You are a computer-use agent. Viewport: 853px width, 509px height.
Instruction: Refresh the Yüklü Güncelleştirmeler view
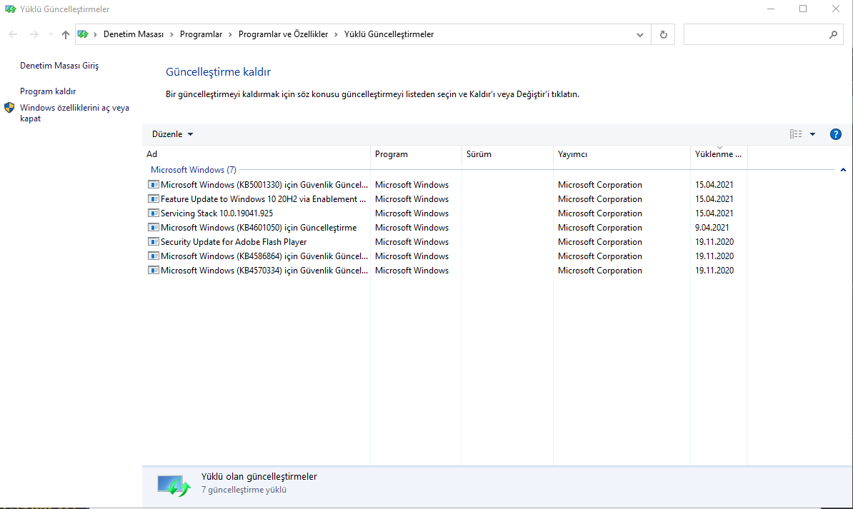(663, 34)
